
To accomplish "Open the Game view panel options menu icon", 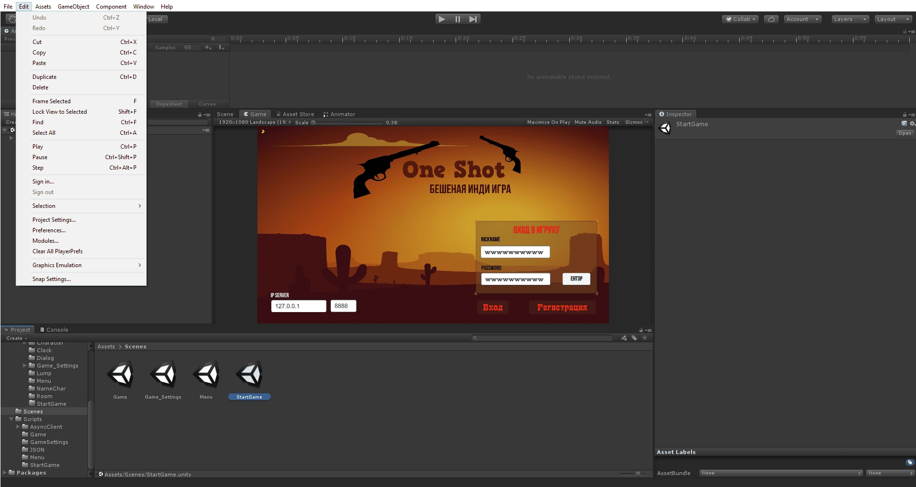I will pyautogui.click(x=648, y=115).
